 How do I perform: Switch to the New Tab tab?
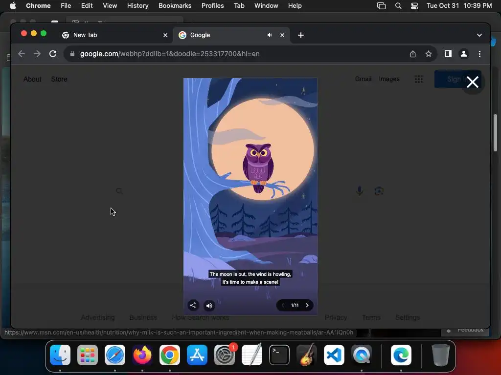pyautogui.click(x=115, y=35)
